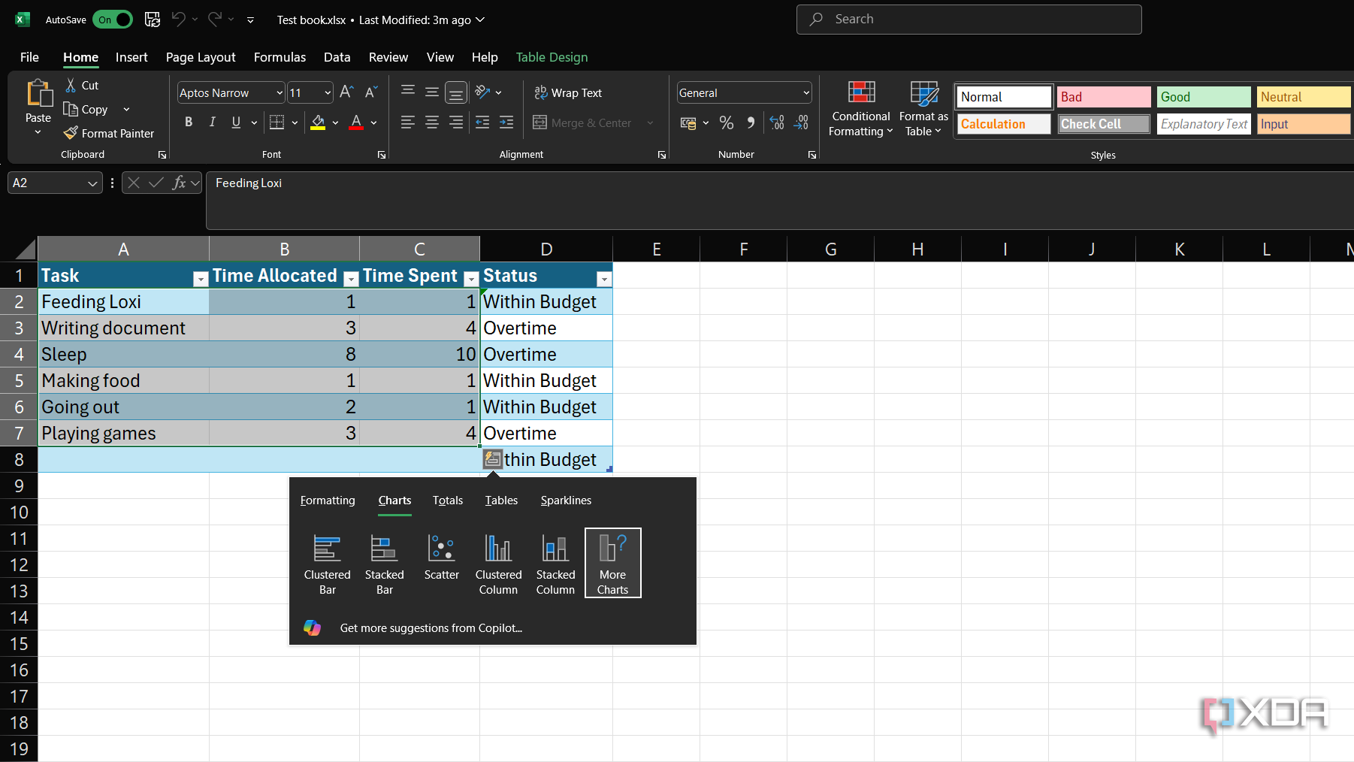1354x762 pixels.
Task: Toggle bottom align button
Action: pos(456,92)
